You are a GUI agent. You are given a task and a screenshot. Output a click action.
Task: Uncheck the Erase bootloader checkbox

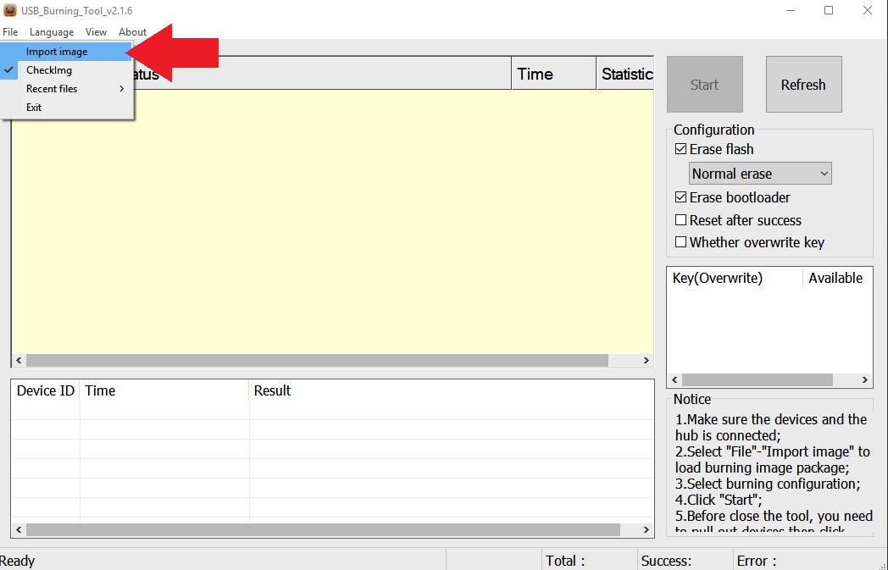point(680,197)
